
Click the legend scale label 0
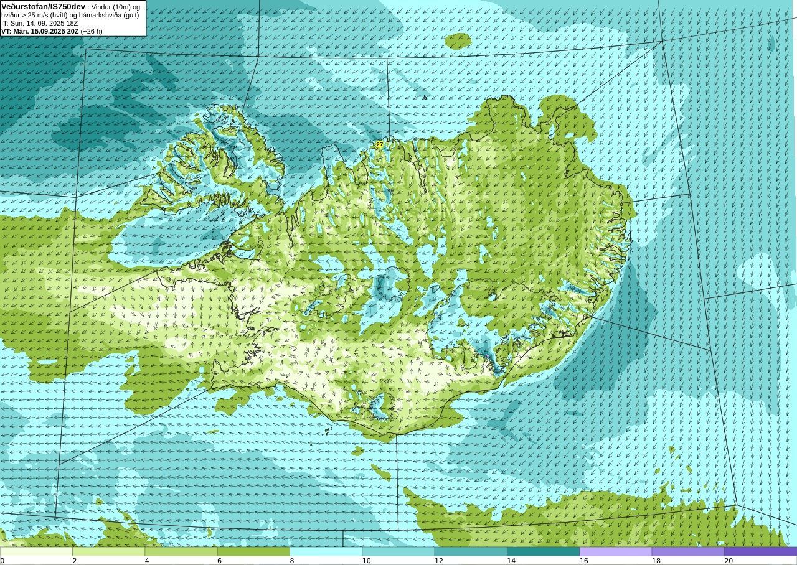pyautogui.click(x=2, y=561)
